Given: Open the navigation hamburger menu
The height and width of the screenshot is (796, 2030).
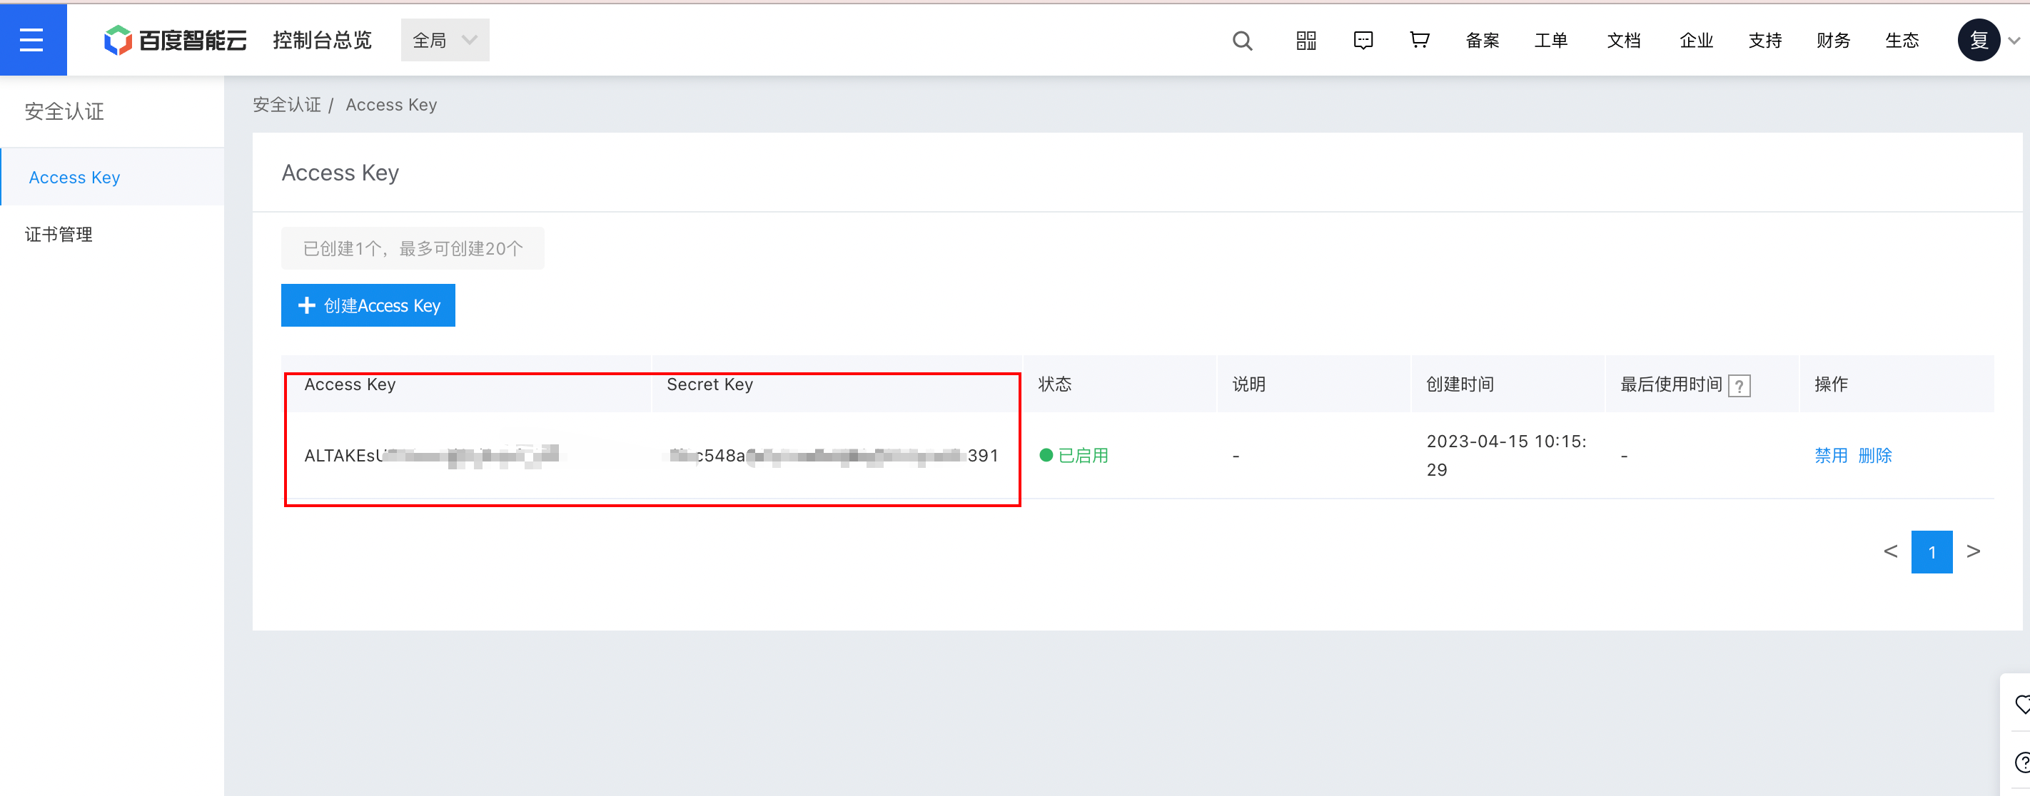Looking at the screenshot, I should pyautogui.click(x=33, y=39).
